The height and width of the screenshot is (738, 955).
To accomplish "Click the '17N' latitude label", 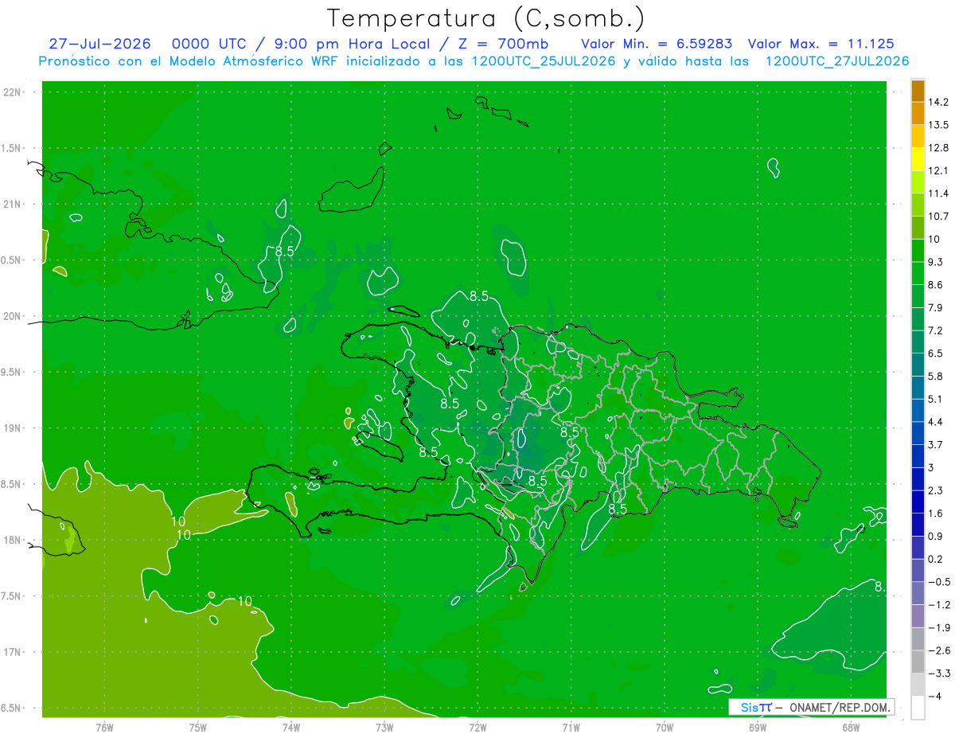I will 12,652.
